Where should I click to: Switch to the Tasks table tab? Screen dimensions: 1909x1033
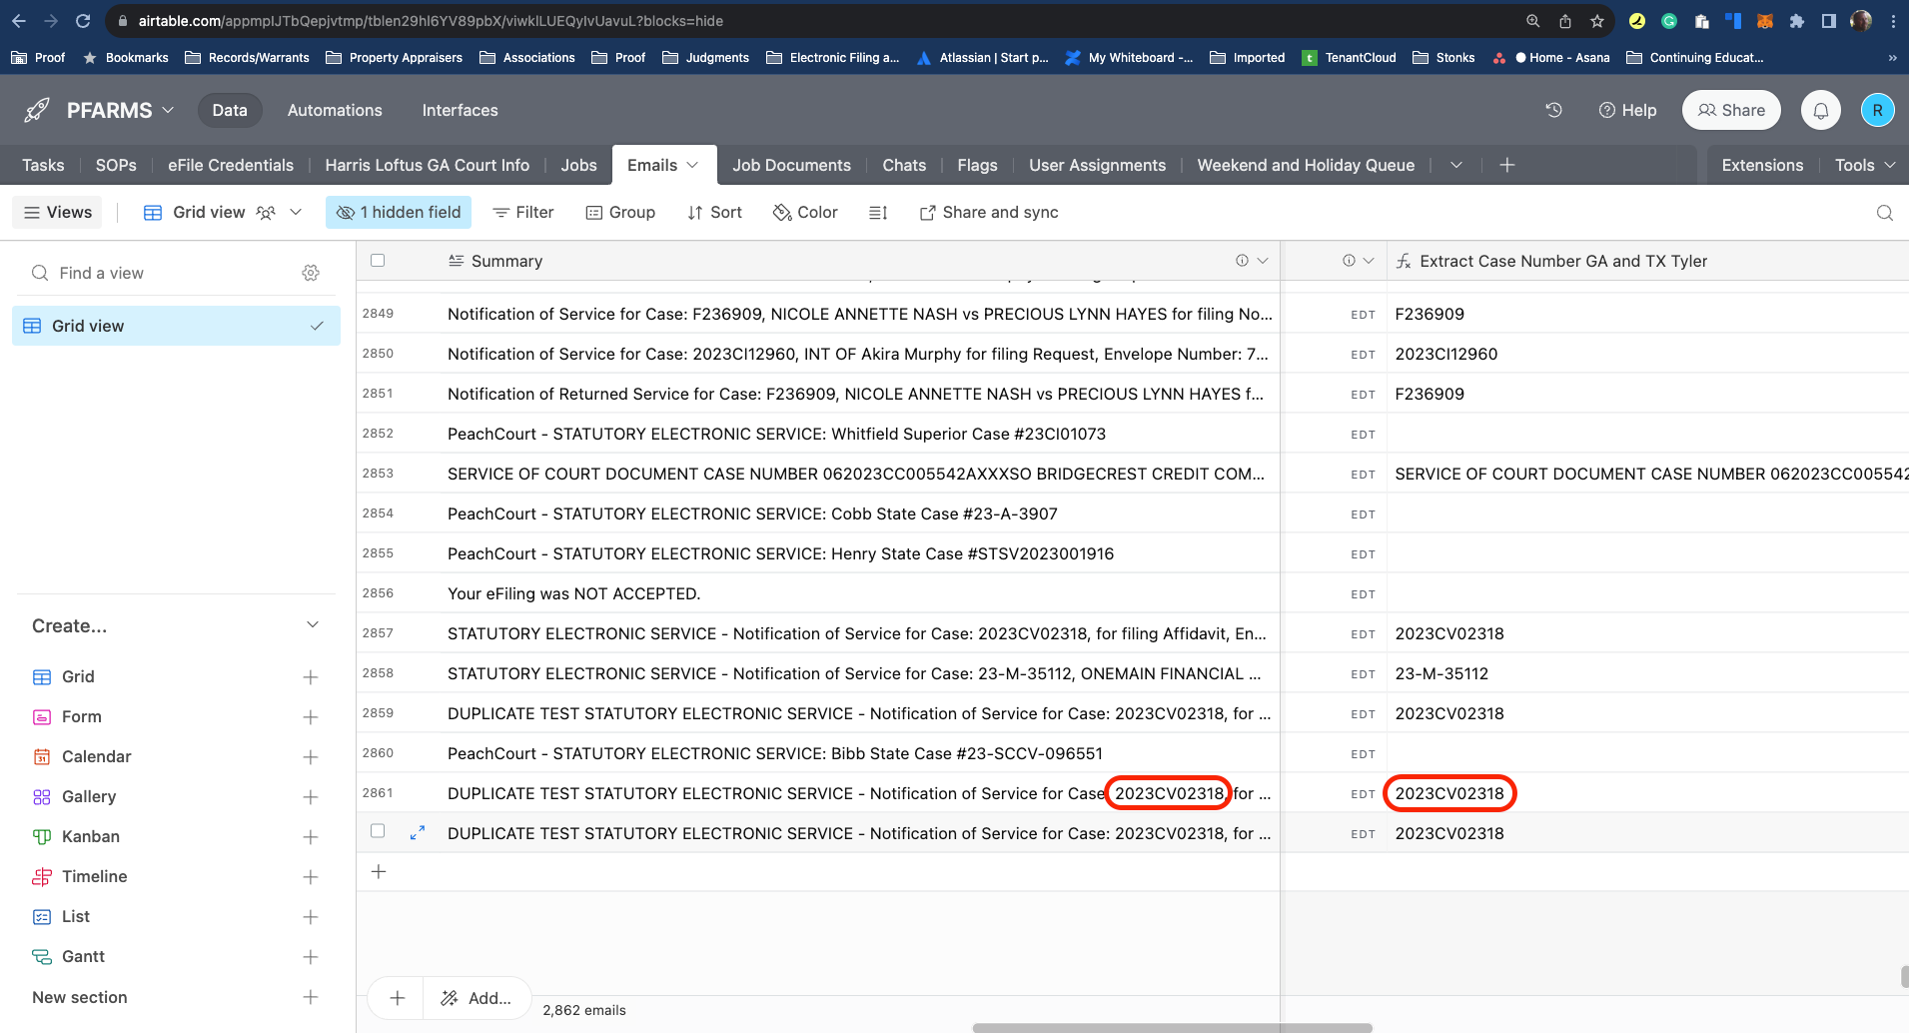43,165
